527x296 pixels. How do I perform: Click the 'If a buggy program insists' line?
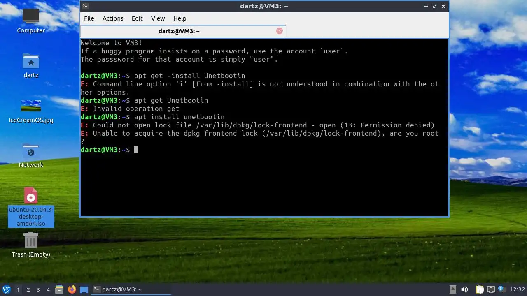[215, 51]
